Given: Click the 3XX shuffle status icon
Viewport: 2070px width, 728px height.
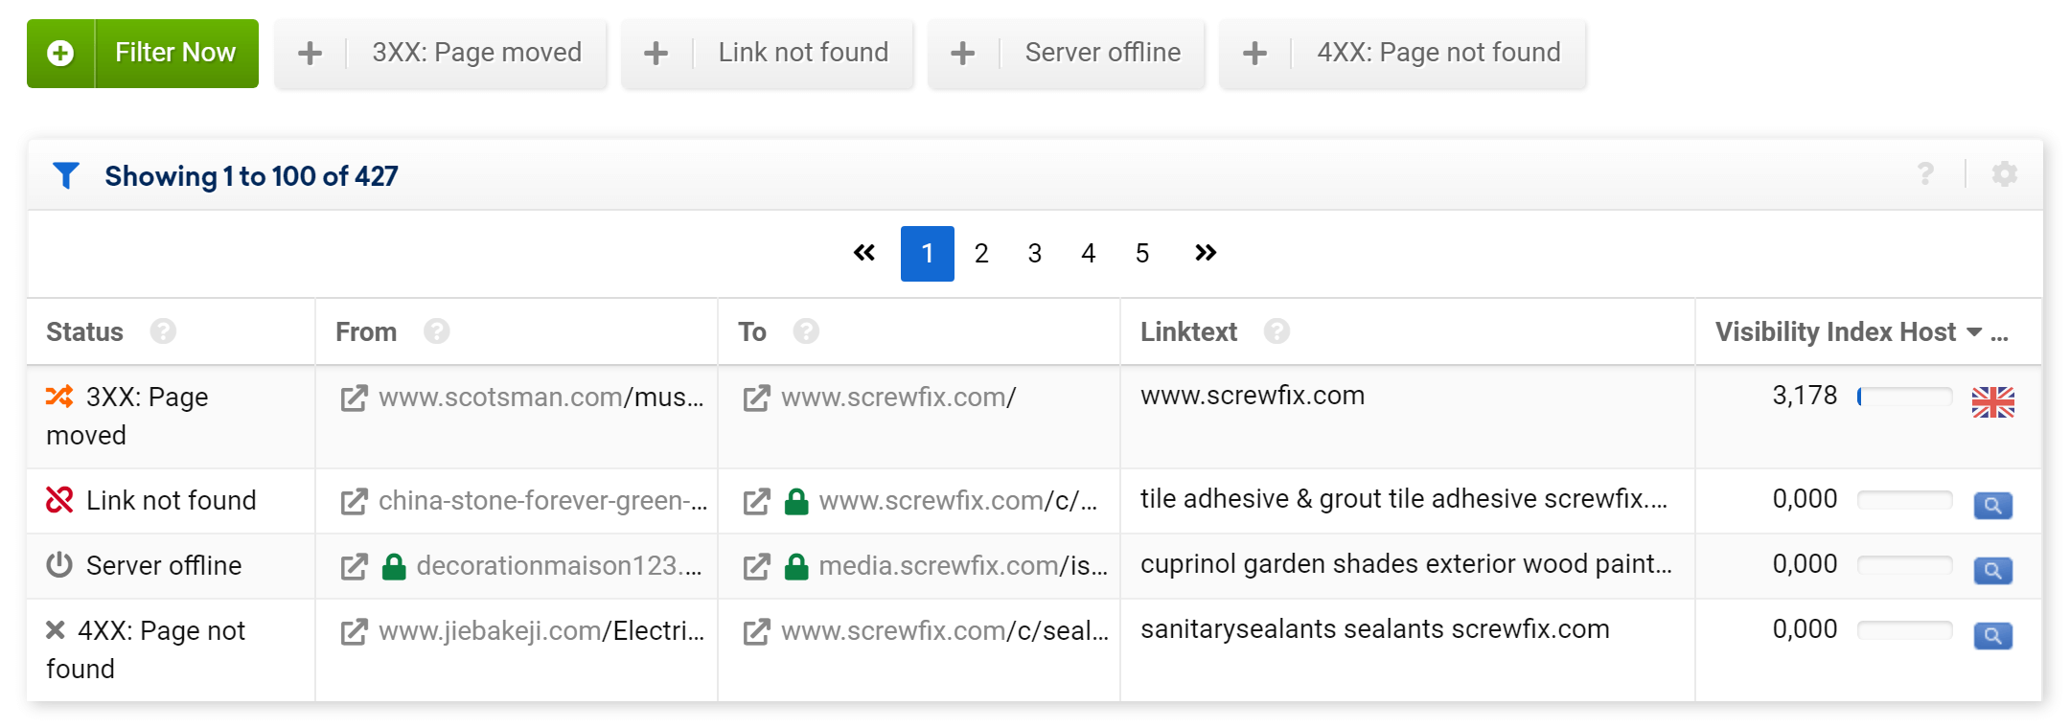Looking at the screenshot, I should click(x=59, y=397).
